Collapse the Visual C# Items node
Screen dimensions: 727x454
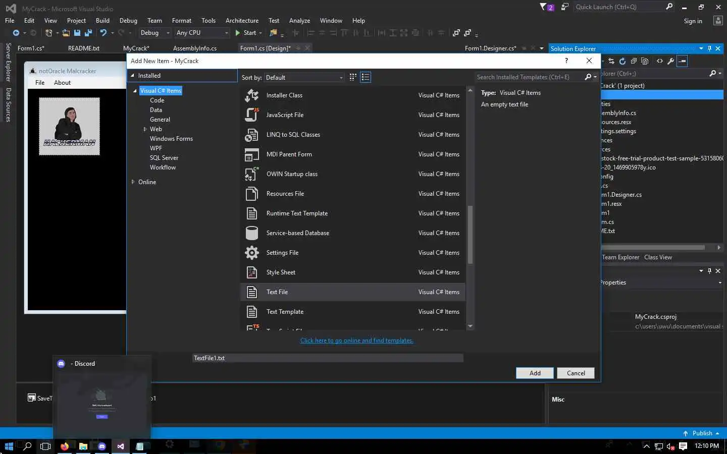pyautogui.click(x=135, y=91)
